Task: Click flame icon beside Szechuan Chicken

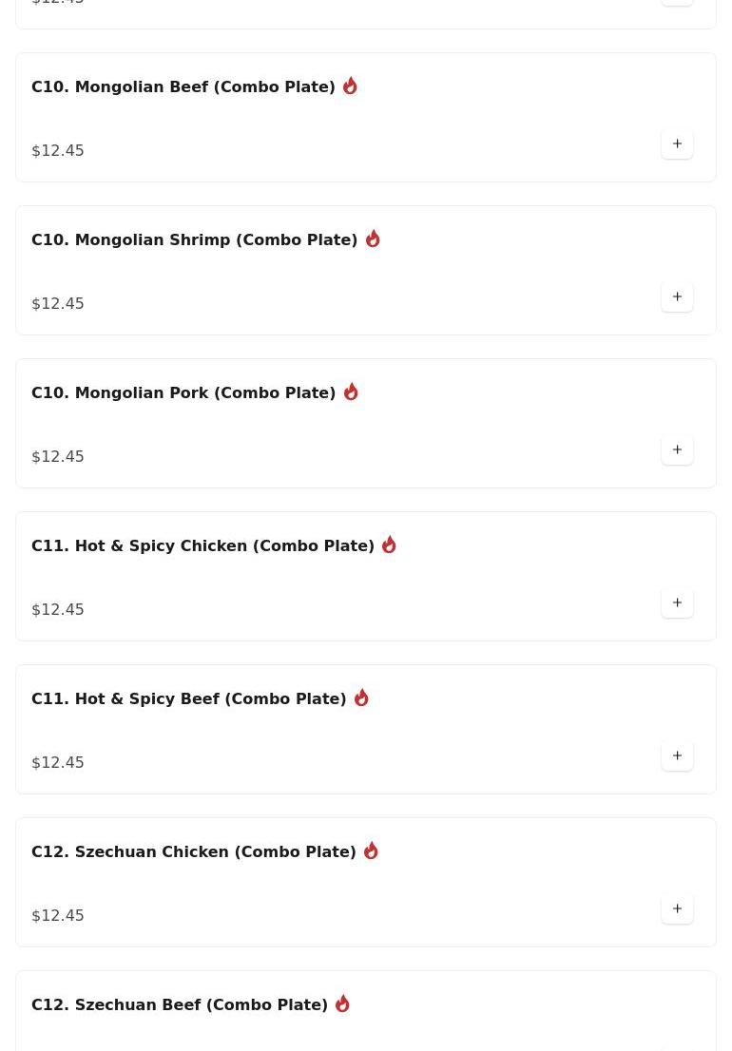Action: pos(371,850)
